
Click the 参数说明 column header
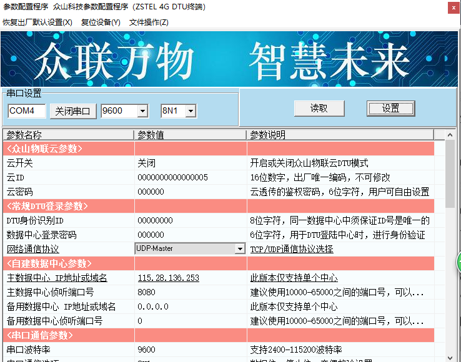(340, 135)
